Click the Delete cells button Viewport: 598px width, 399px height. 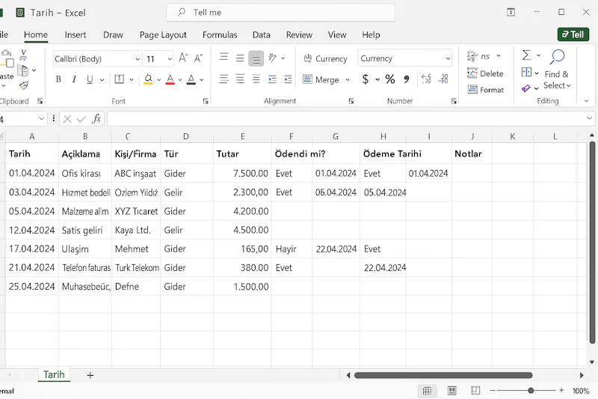[485, 73]
